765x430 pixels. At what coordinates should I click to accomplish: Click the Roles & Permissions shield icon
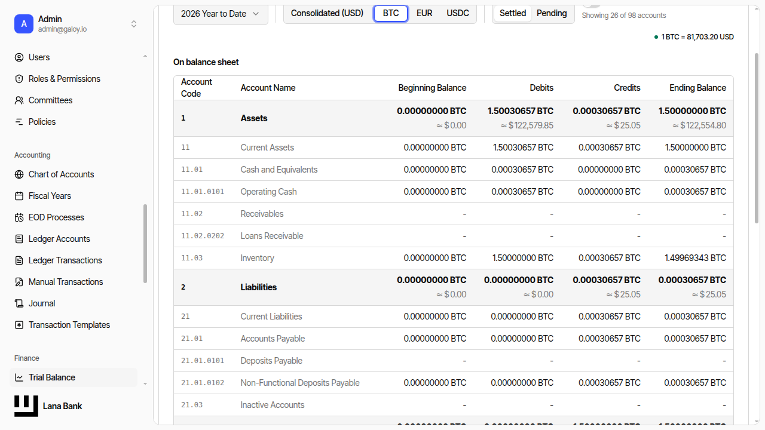19,79
